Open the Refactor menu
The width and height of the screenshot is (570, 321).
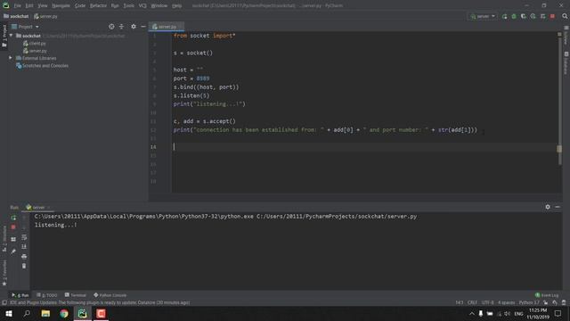click(x=98, y=5)
